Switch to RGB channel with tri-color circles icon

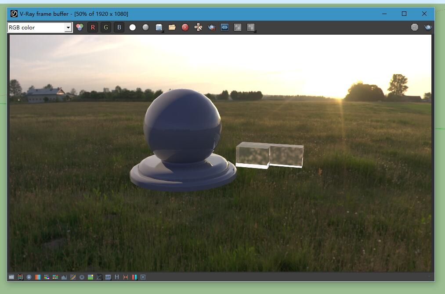80,27
